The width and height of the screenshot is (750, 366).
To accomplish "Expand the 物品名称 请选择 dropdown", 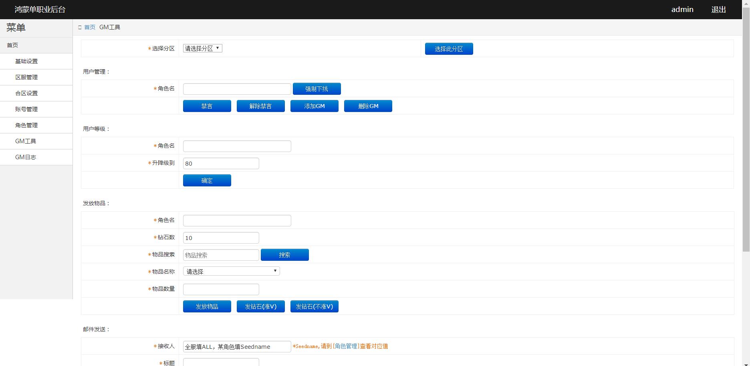I will tap(231, 271).
